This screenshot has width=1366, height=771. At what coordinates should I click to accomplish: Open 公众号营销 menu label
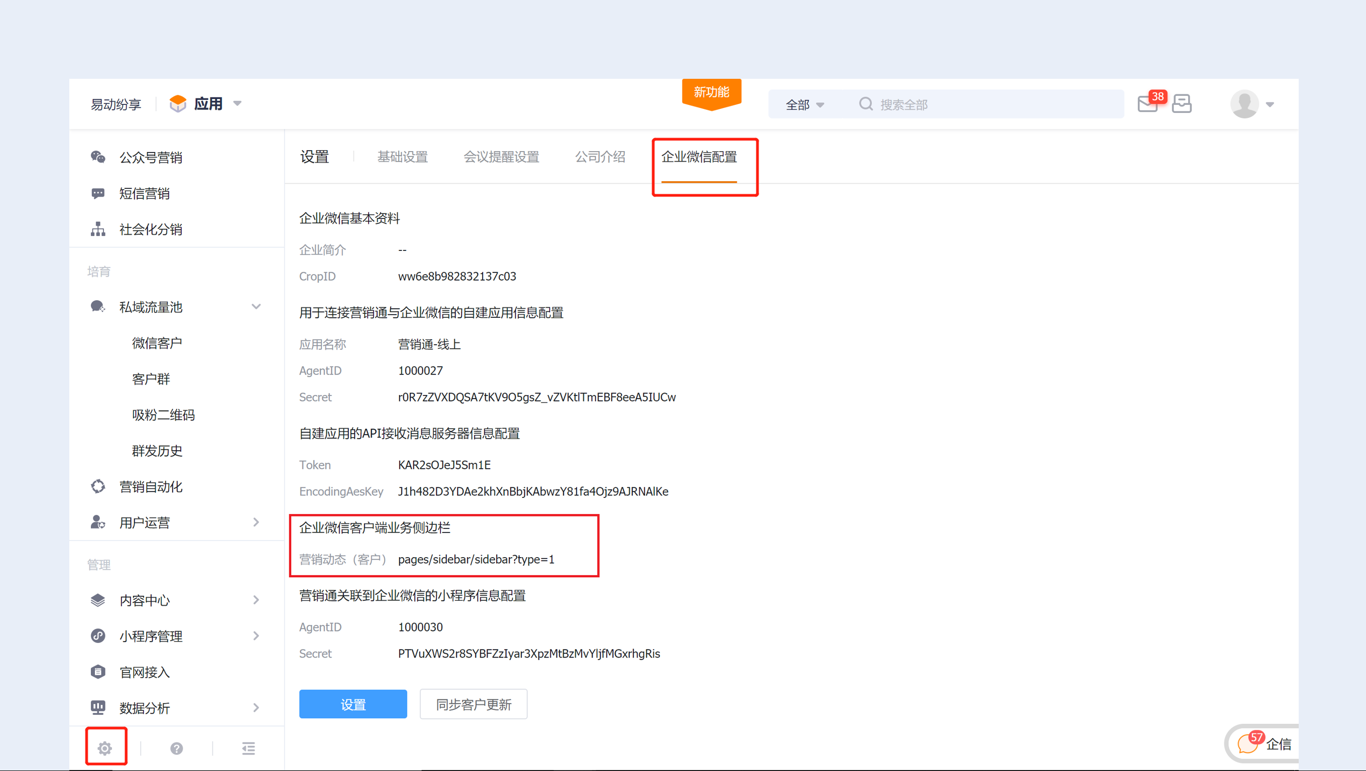point(151,158)
